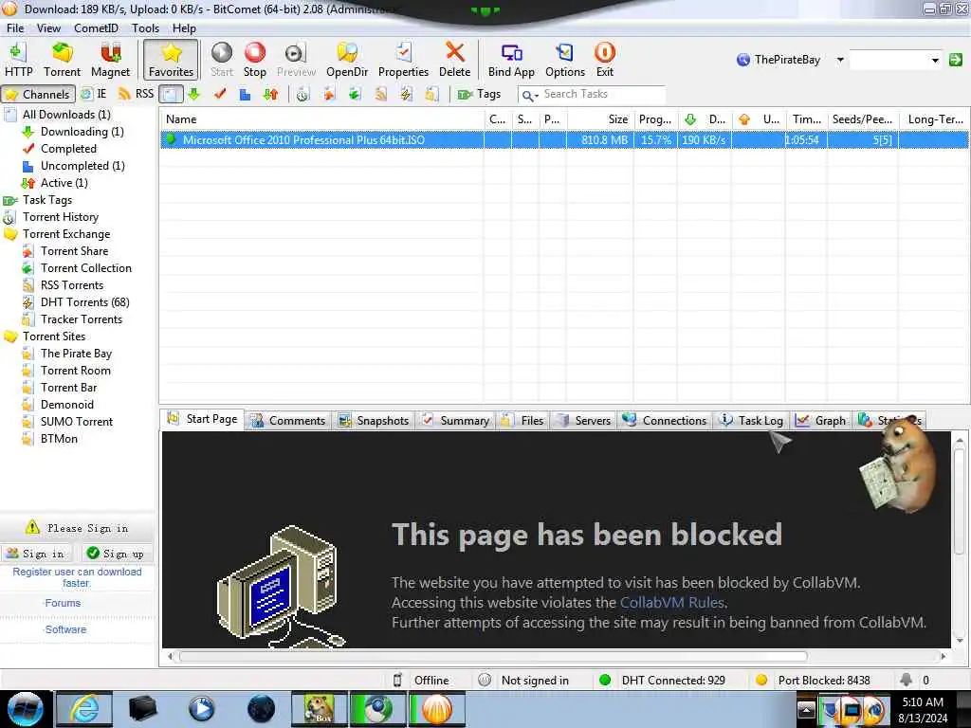971x728 pixels.
Task: Switch to the Connections tab
Action: pyautogui.click(x=665, y=420)
